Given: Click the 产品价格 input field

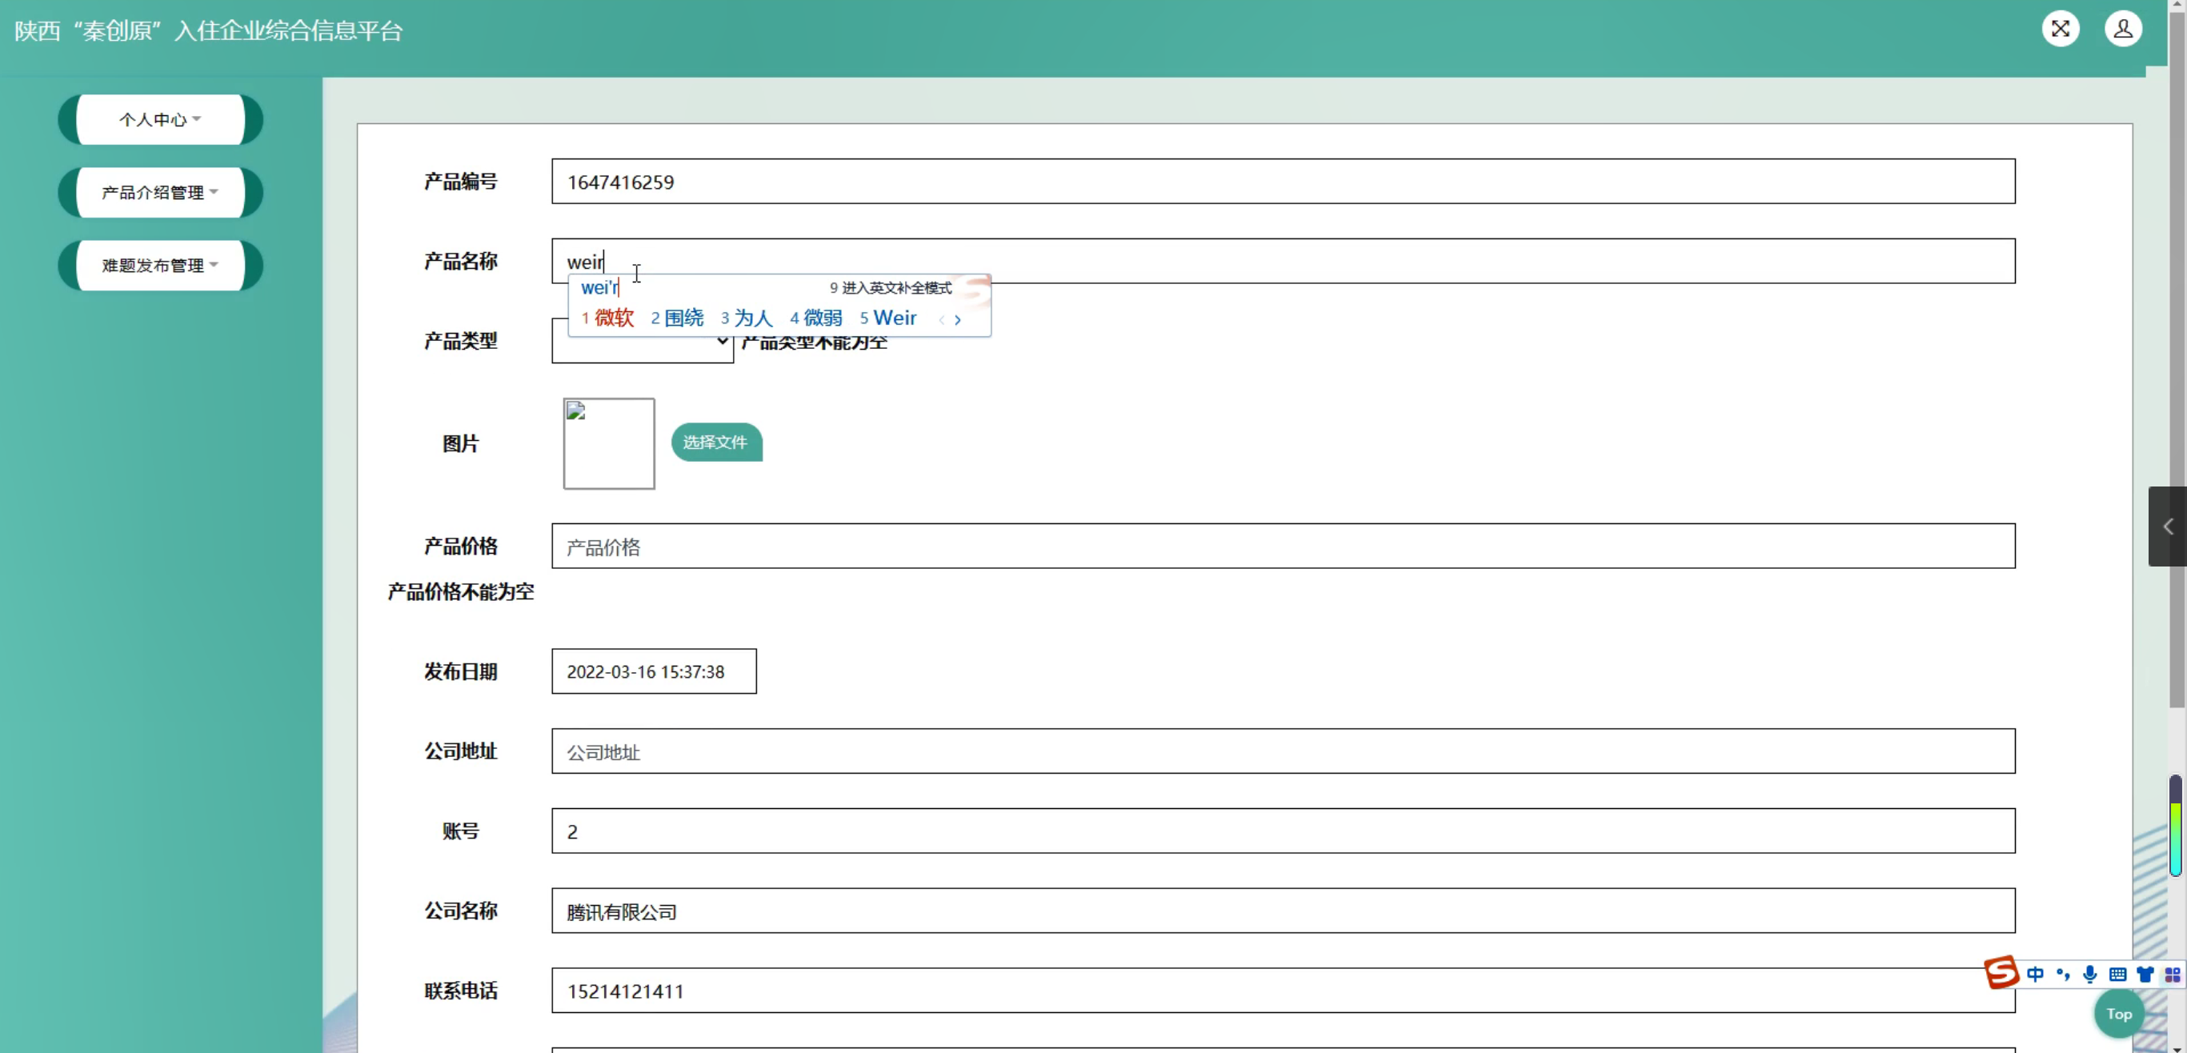Looking at the screenshot, I should [1282, 546].
